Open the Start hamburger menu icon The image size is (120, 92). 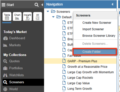[x=3, y=5]
